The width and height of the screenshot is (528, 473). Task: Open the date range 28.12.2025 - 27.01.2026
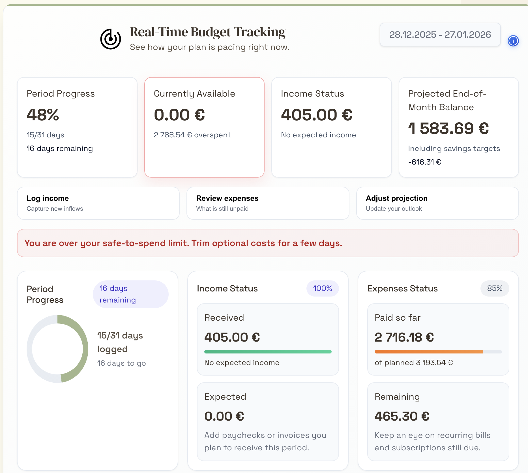pos(440,35)
